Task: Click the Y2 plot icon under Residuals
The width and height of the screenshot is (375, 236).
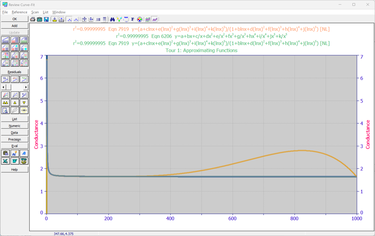Action: pyautogui.click(x=5, y=79)
